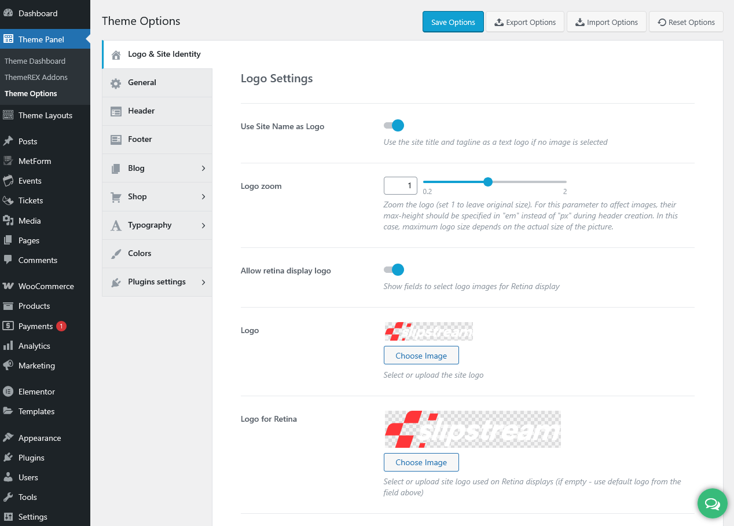Expand the Shop settings arrow

203,197
